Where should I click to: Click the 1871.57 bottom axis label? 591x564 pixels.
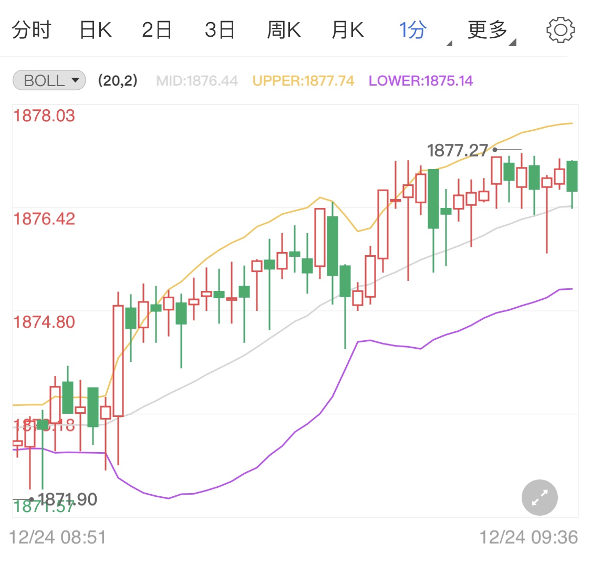click(x=44, y=507)
